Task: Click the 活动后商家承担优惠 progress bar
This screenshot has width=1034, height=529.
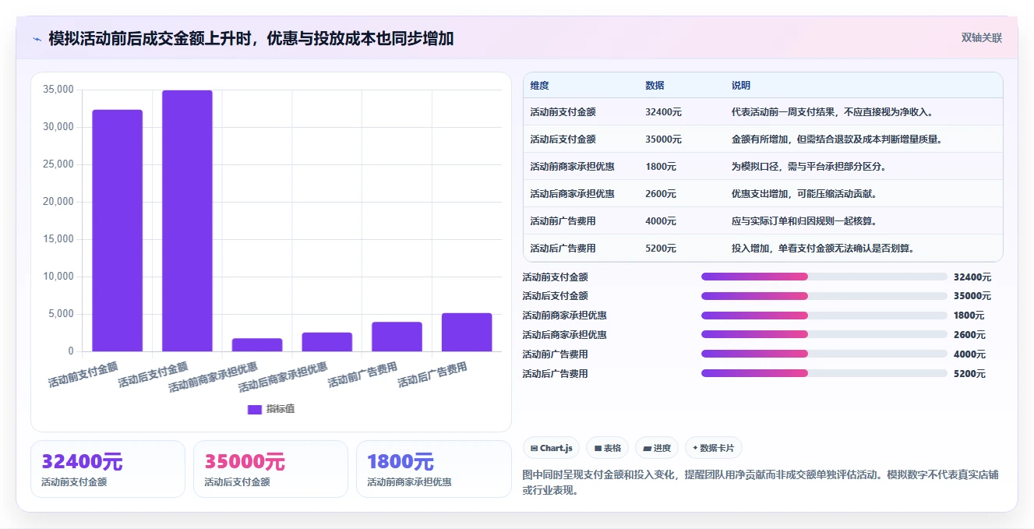Action: point(824,335)
